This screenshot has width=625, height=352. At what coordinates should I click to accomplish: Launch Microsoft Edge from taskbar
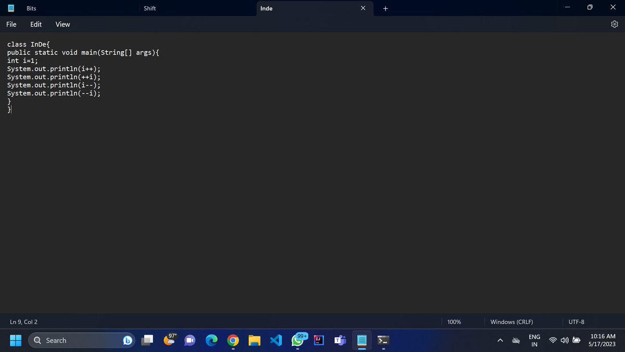pos(211,341)
